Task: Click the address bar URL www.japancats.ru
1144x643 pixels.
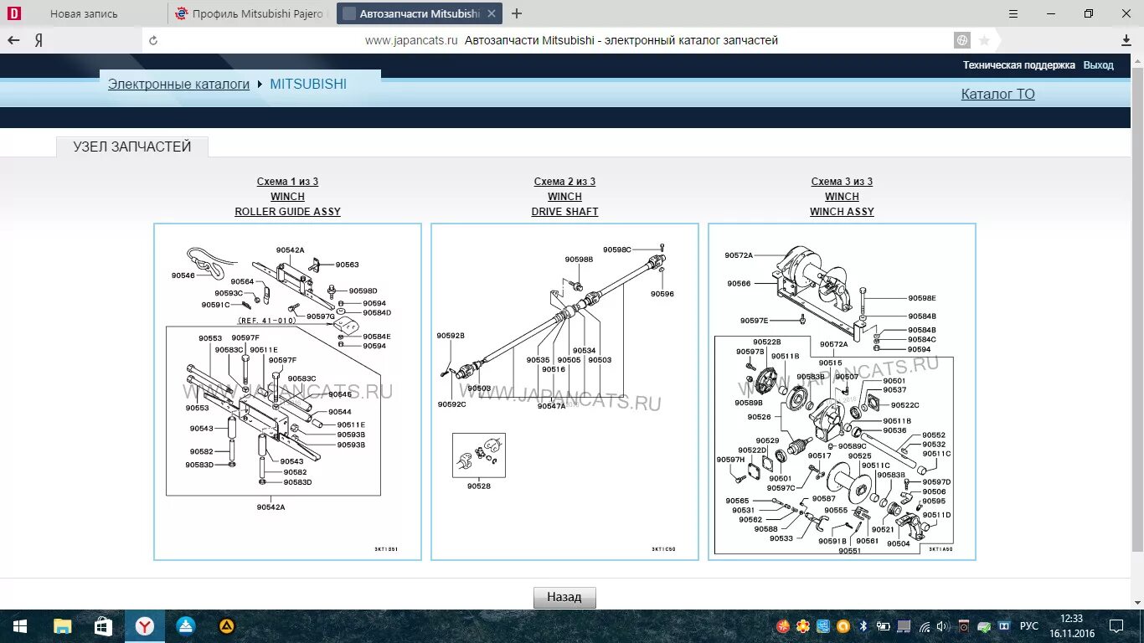Action: pos(411,40)
